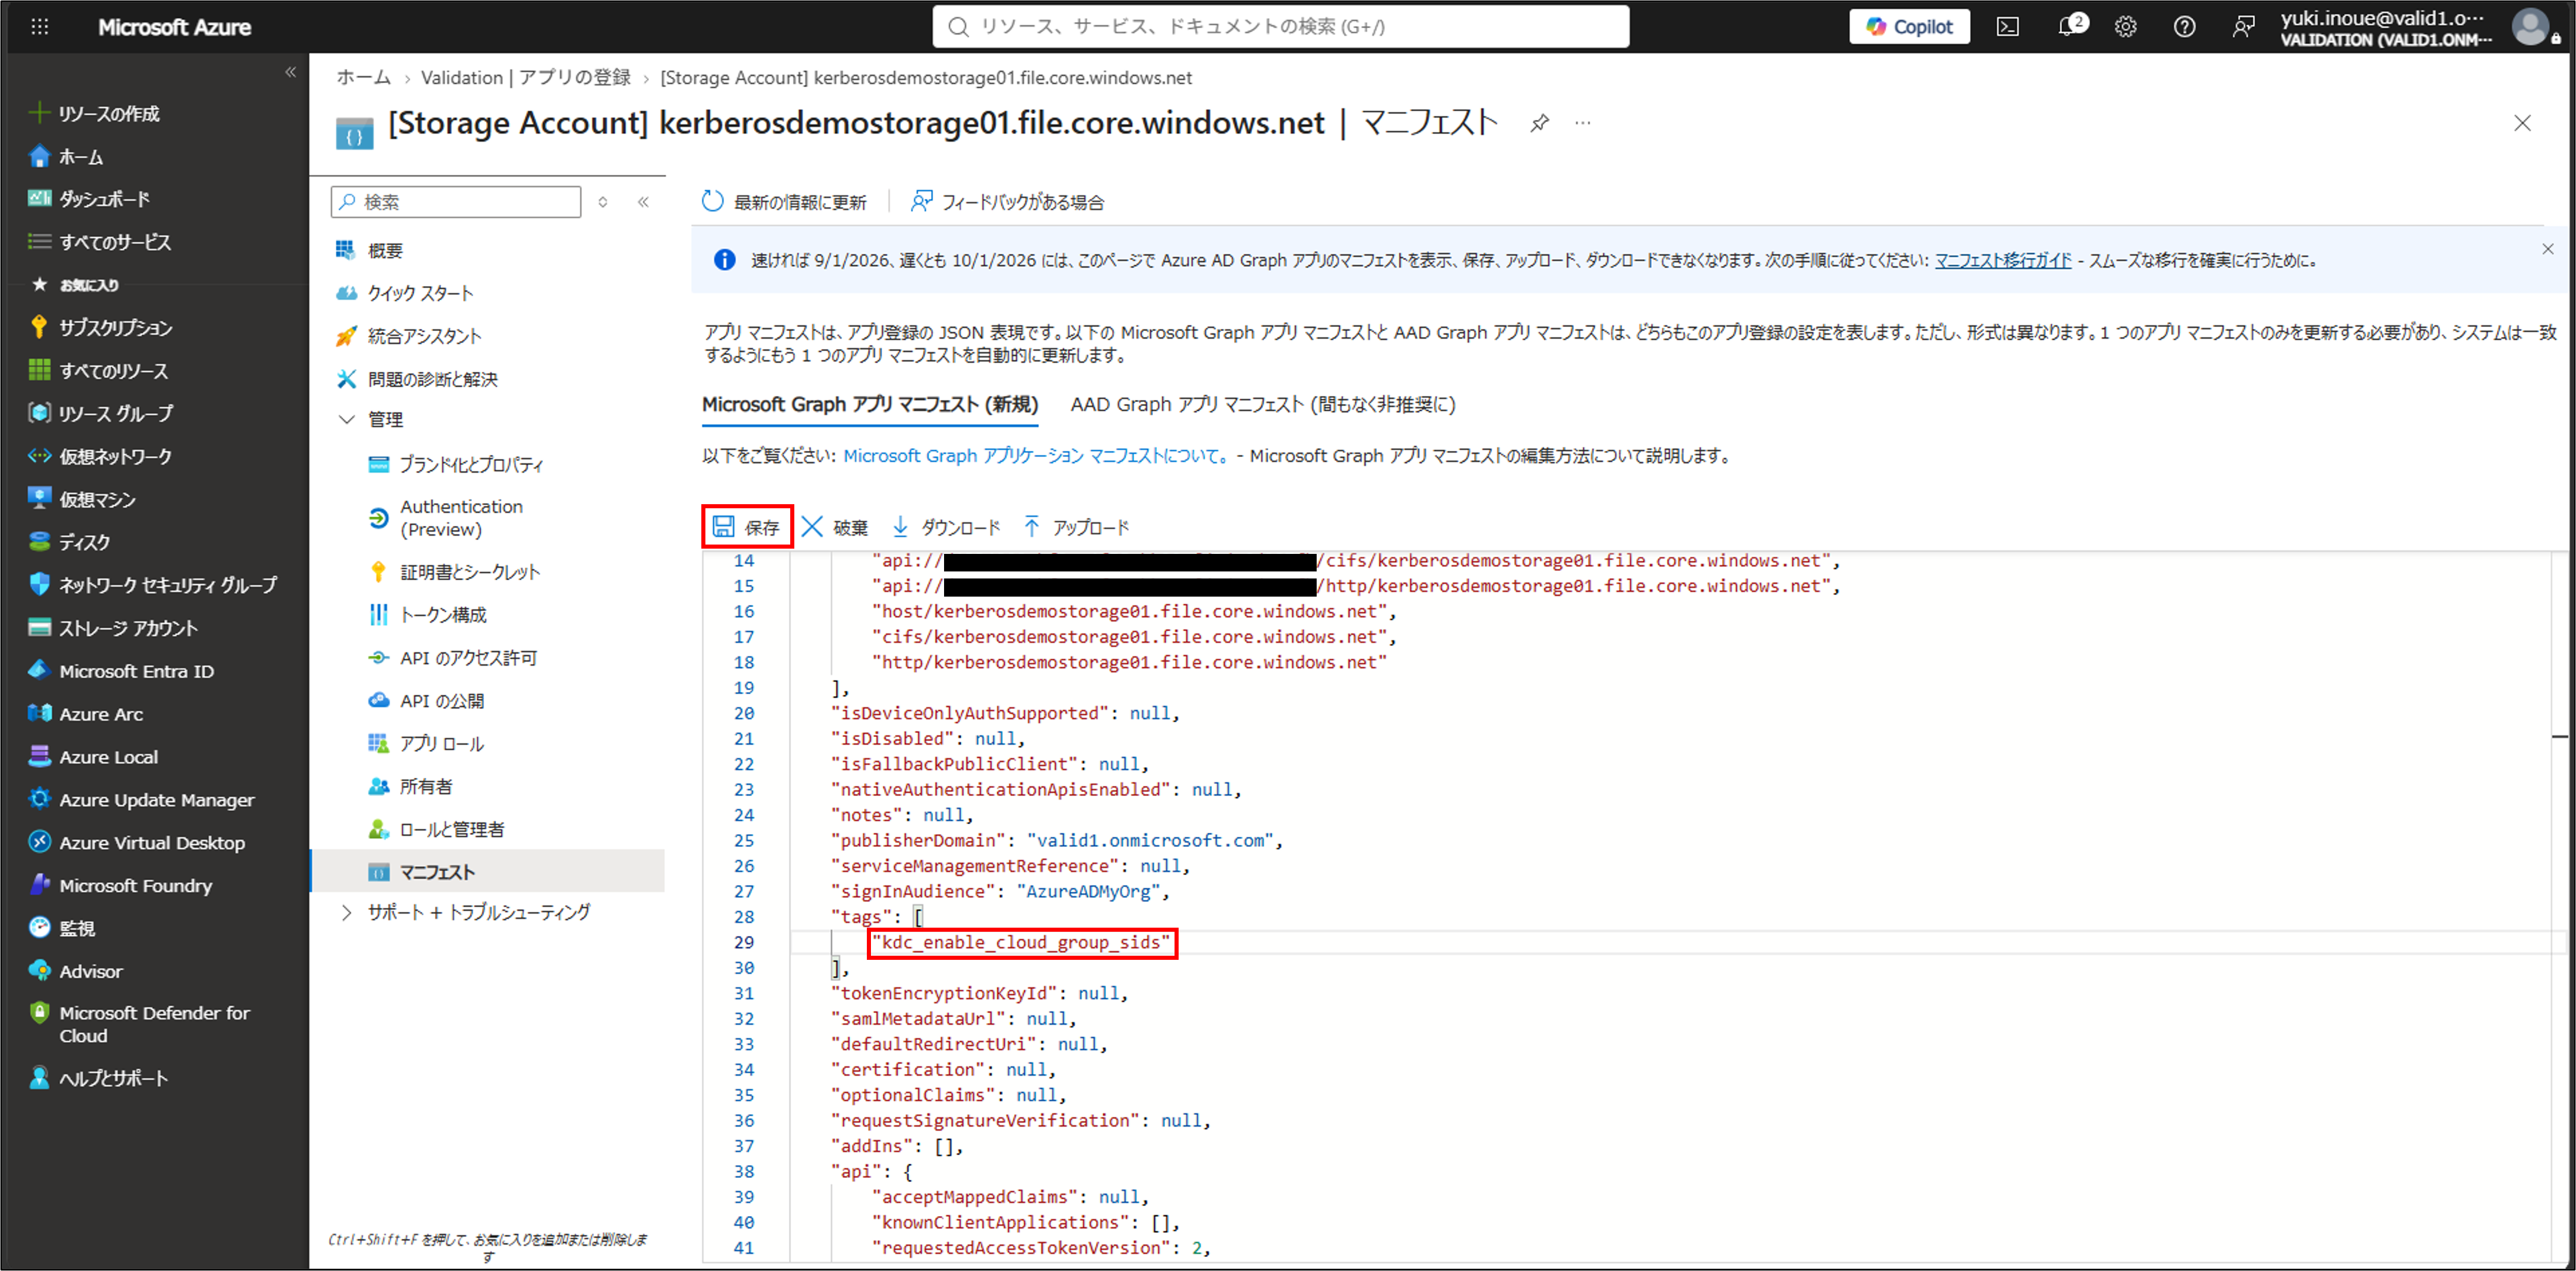Pin the manifest blade with pin icon
Image resolution: width=2576 pixels, height=1271 pixels.
pos(1539,123)
